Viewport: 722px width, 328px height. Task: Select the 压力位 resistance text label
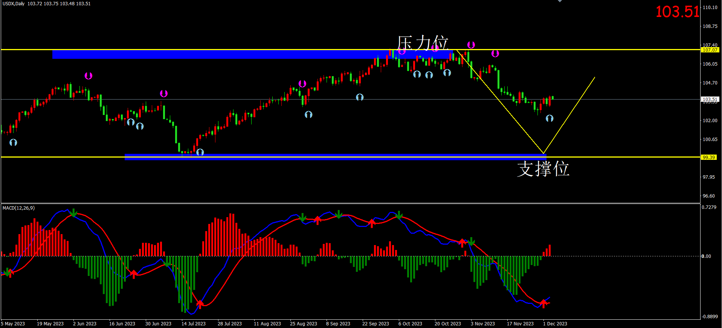(423, 43)
